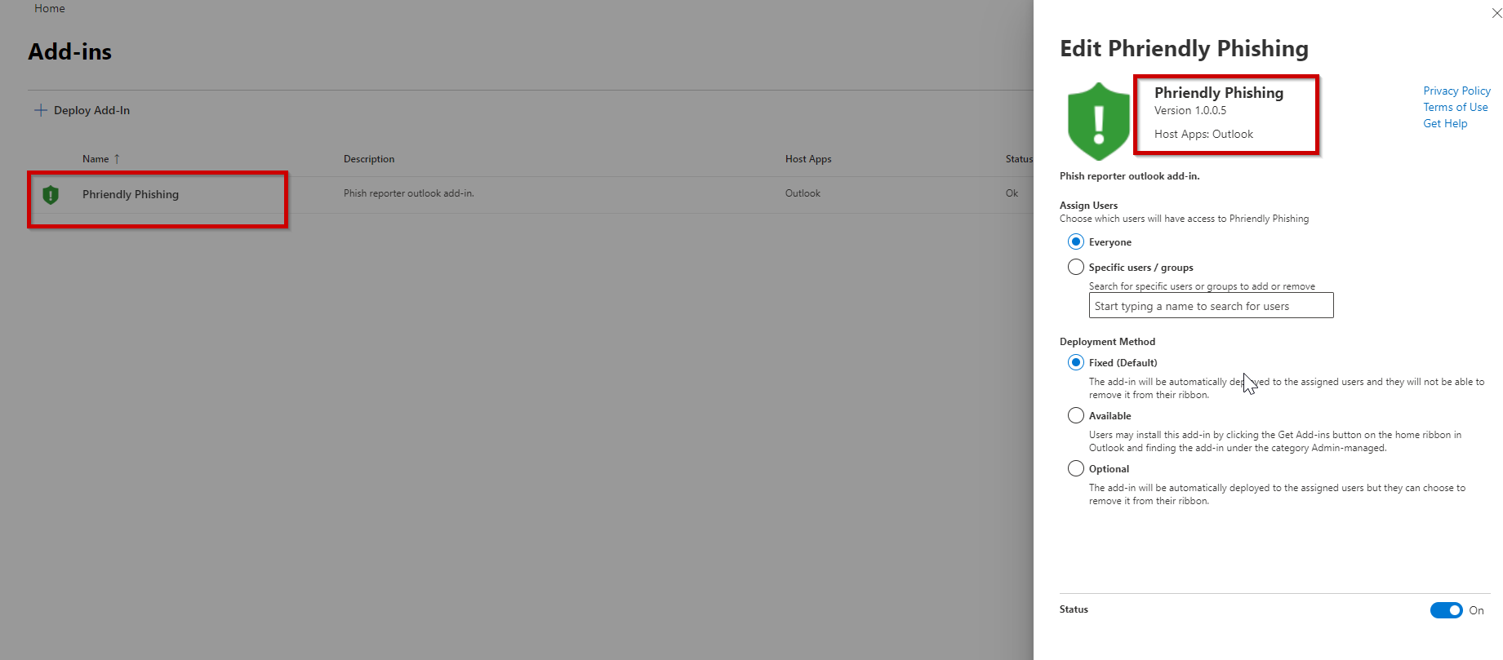
Task: Click 'Phish reporter outlook add-in.' table description
Action: (x=408, y=193)
